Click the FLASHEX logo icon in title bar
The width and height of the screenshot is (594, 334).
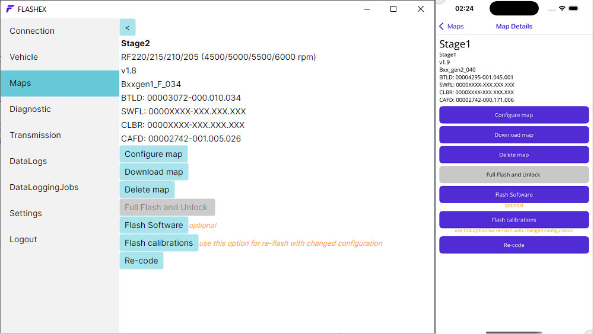point(10,9)
